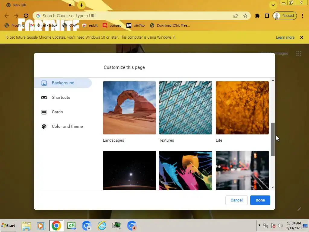
Task: Choose the Life background collection thumbnail
Action: point(242,108)
